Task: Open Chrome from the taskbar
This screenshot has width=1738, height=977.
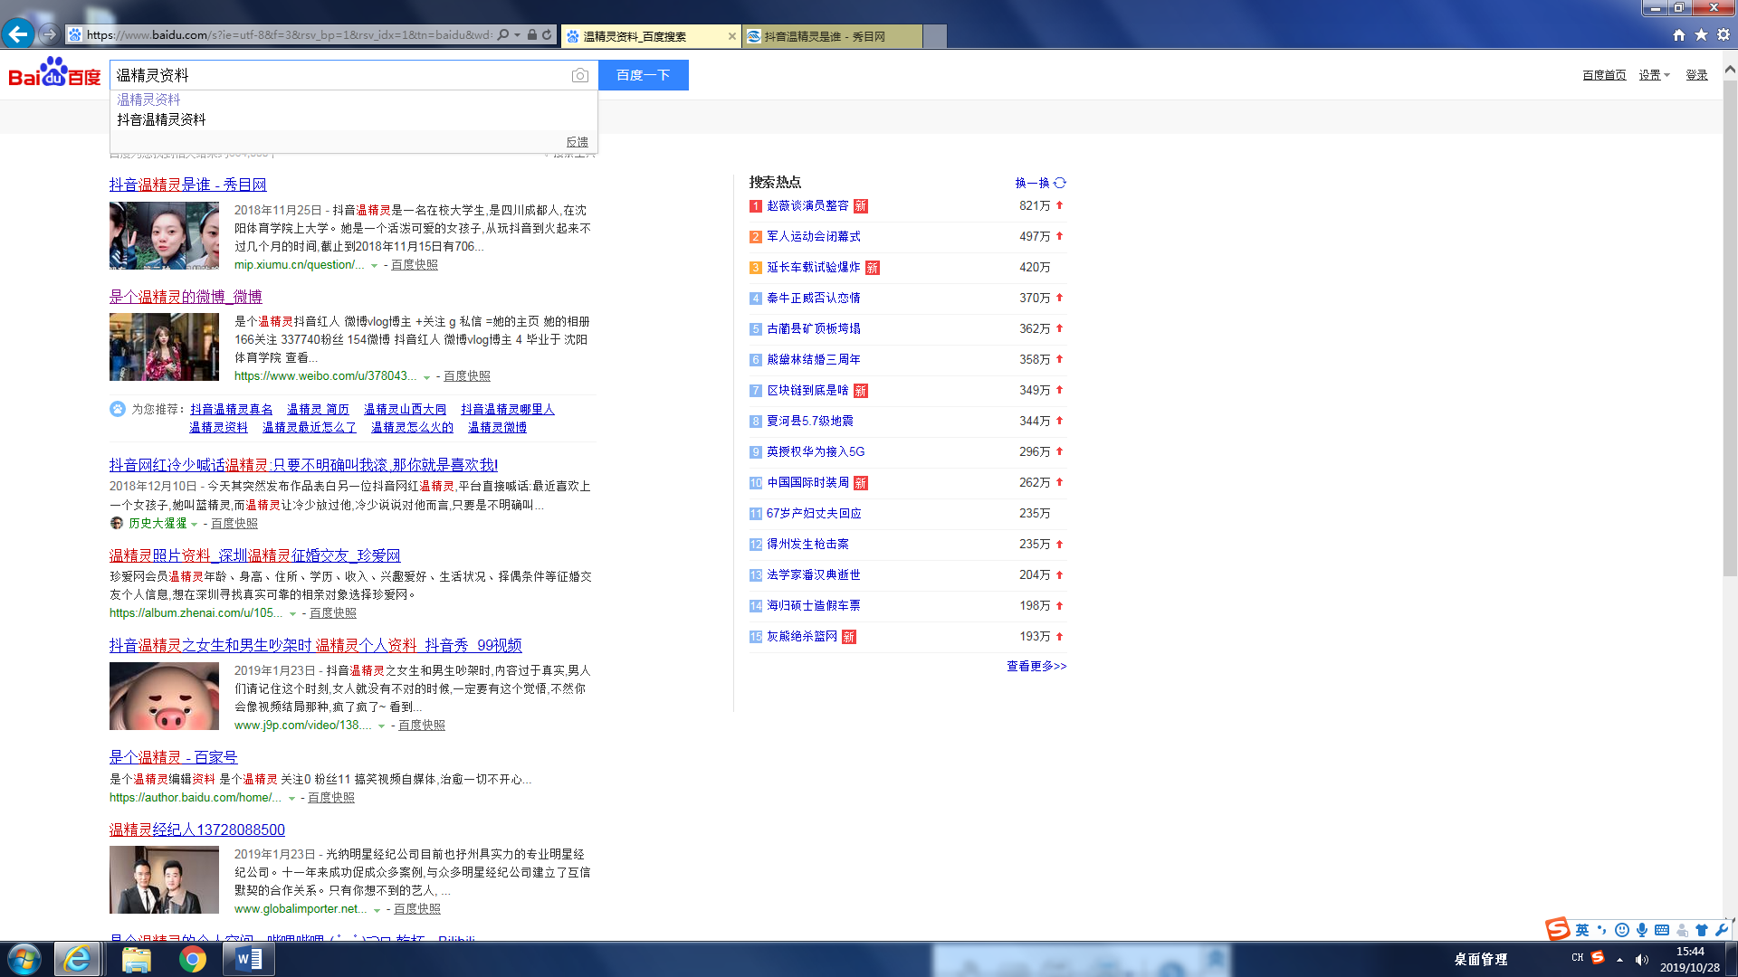Action: [x=192, y=959]
